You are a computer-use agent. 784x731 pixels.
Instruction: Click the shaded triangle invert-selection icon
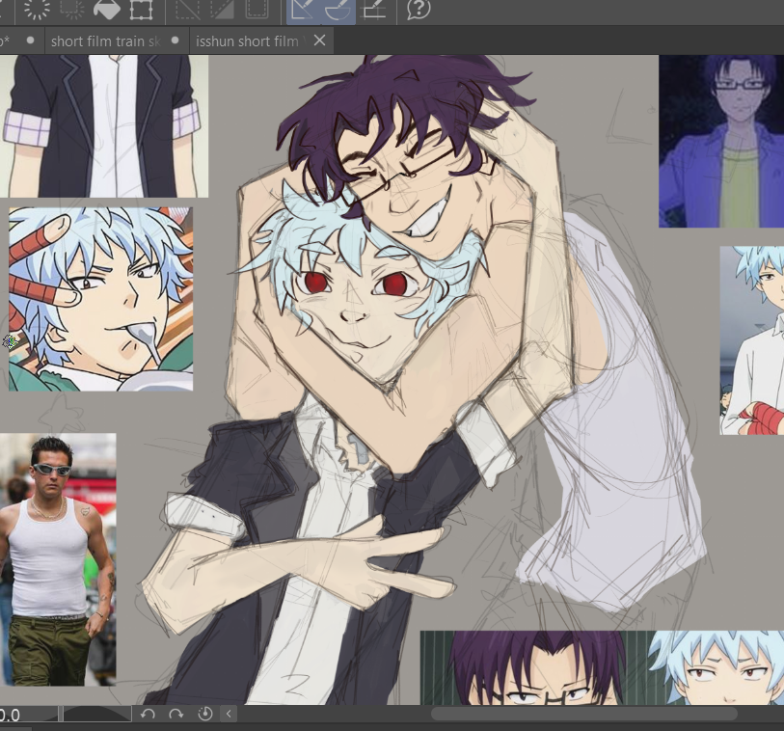[x=222, y=9]
